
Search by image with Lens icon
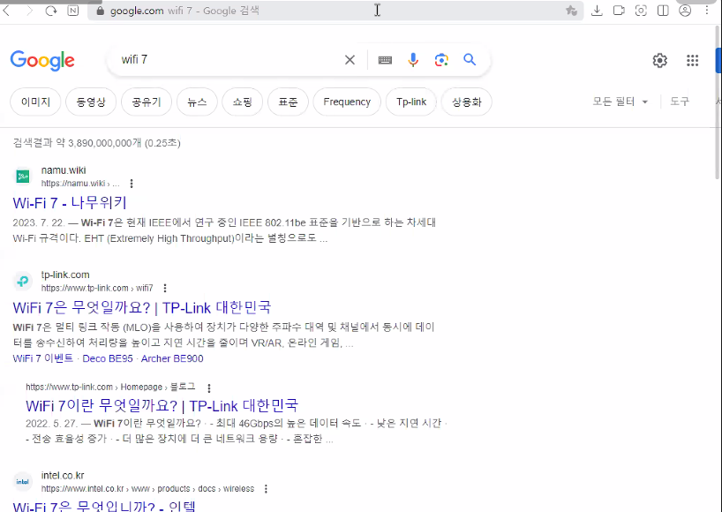coord(441,60)
